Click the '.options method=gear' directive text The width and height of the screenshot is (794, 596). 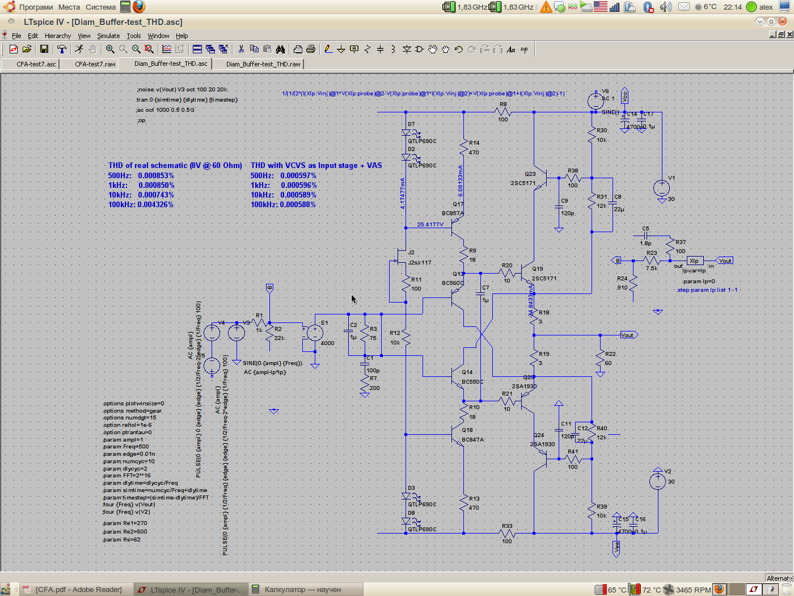132,411
